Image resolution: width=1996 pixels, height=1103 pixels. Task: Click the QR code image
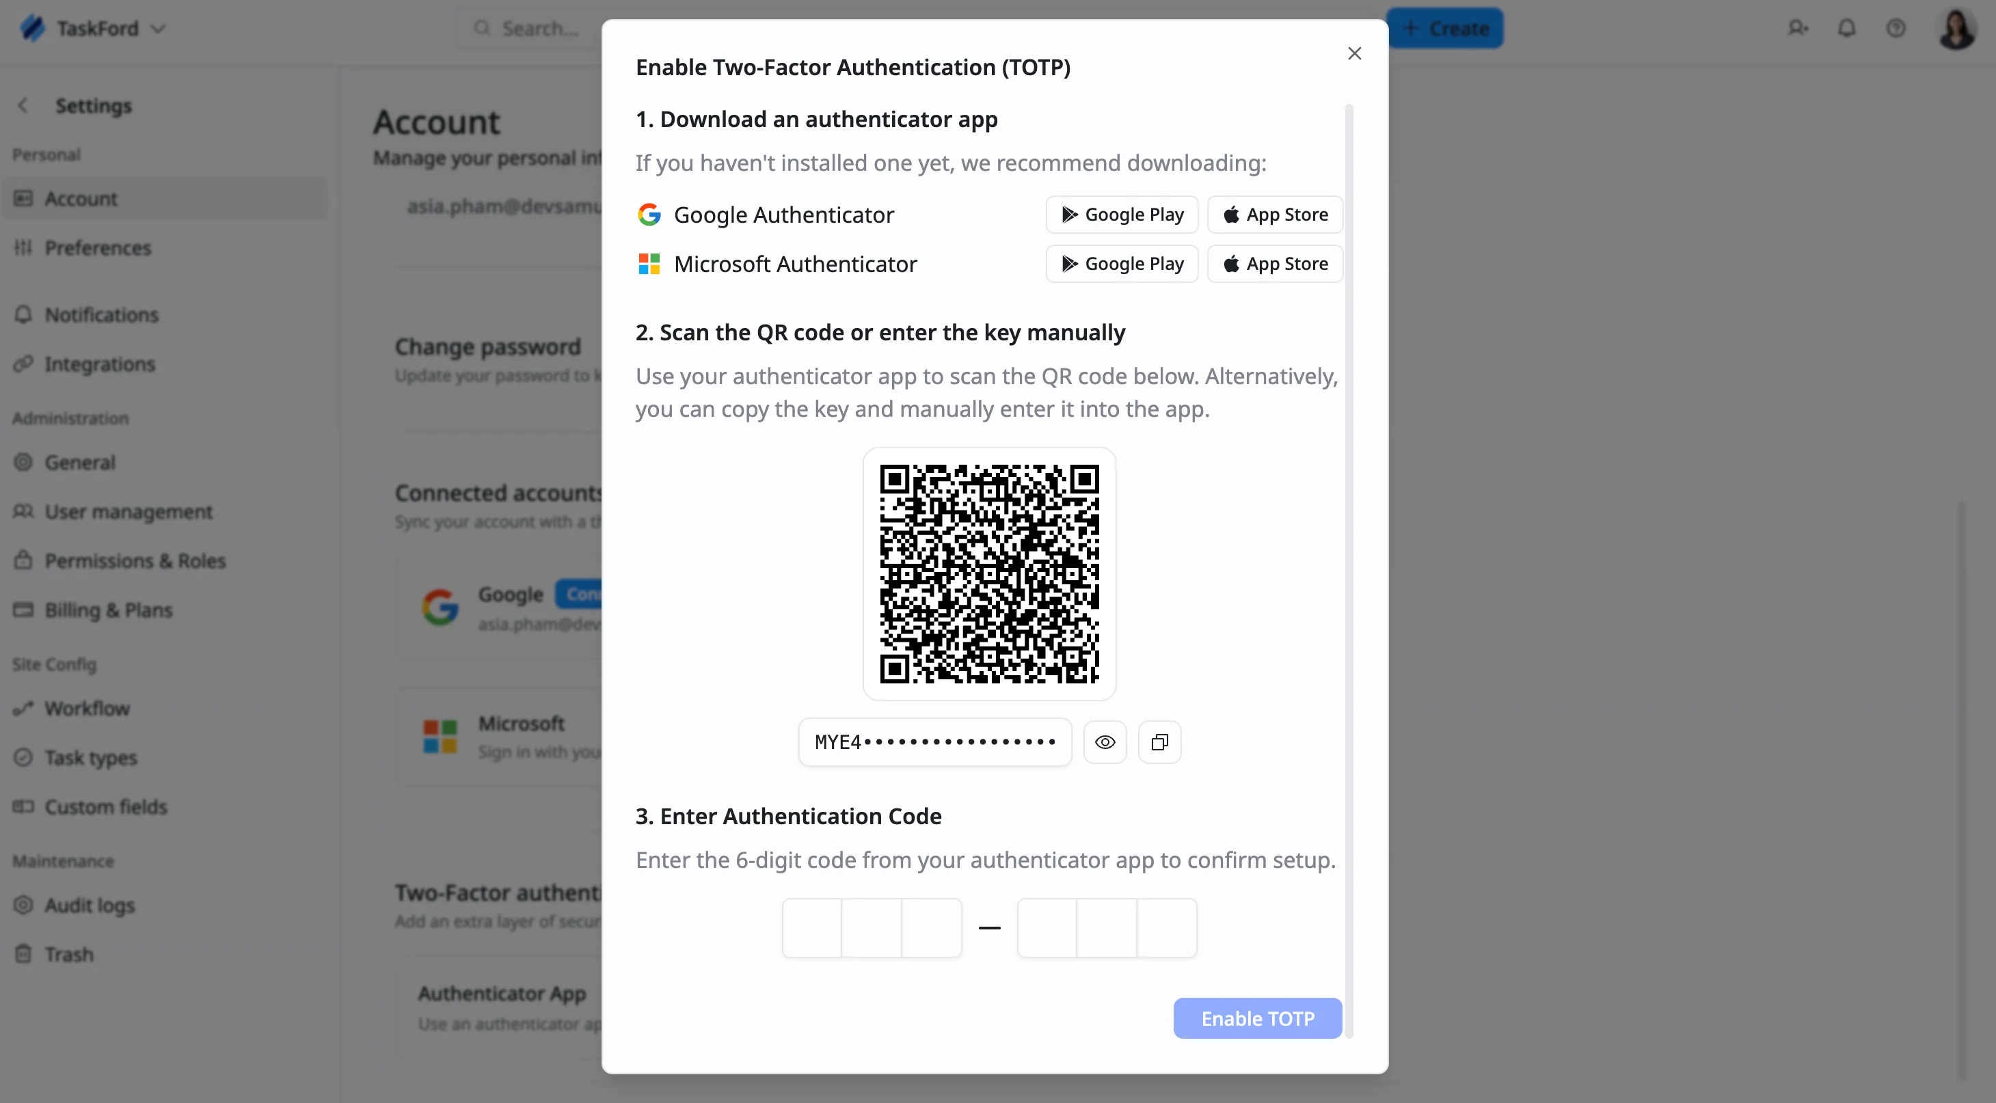990,574
